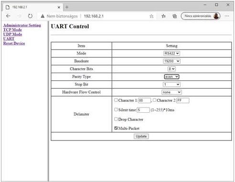
Task: Enable the Silent time checkbox
Action: pos(116,109)
